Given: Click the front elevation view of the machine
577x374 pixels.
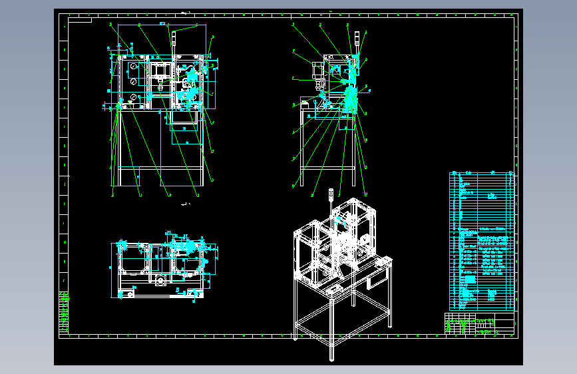Looking at the screenshot, I should coord(161,110).
